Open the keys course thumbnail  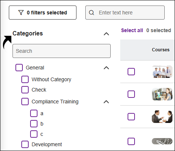pyautogui.click(x=162, y=141)
